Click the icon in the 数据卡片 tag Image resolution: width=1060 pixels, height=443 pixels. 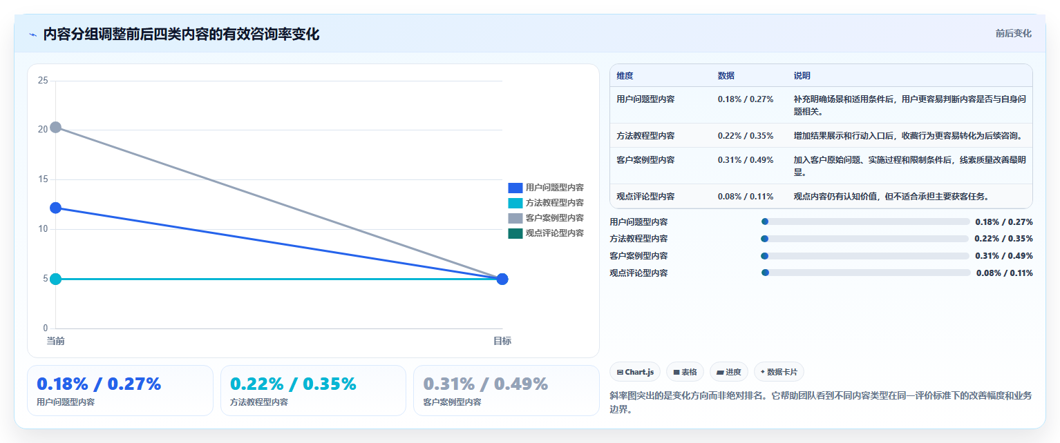click(763, 372)
